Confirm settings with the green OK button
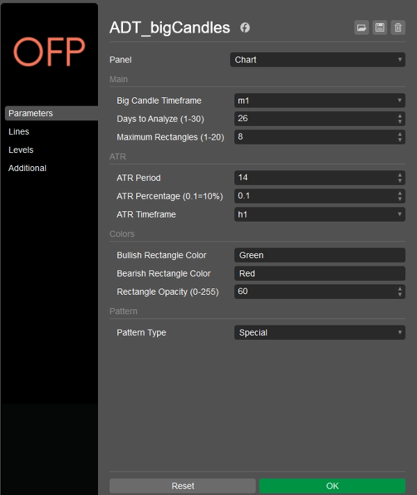 [332, 485]
